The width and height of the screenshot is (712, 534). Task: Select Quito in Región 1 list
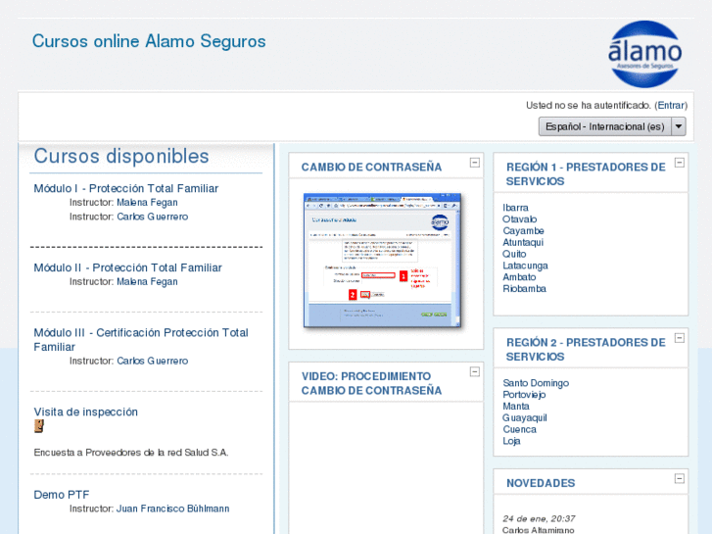click(514, 254)
